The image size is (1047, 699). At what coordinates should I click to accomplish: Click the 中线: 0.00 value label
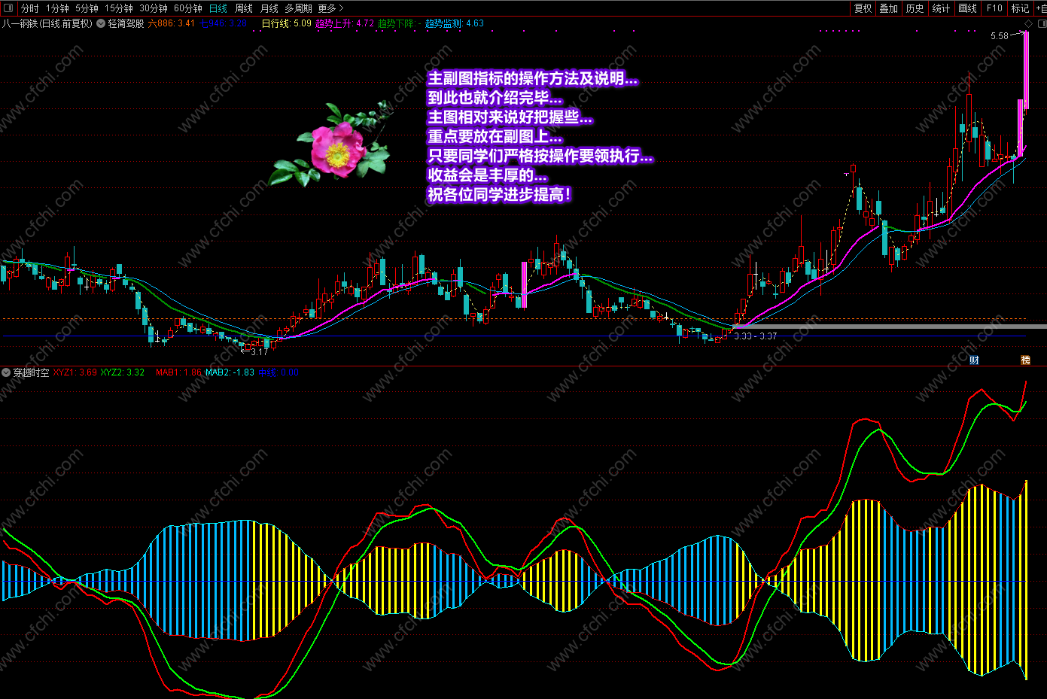pos(278,372)
